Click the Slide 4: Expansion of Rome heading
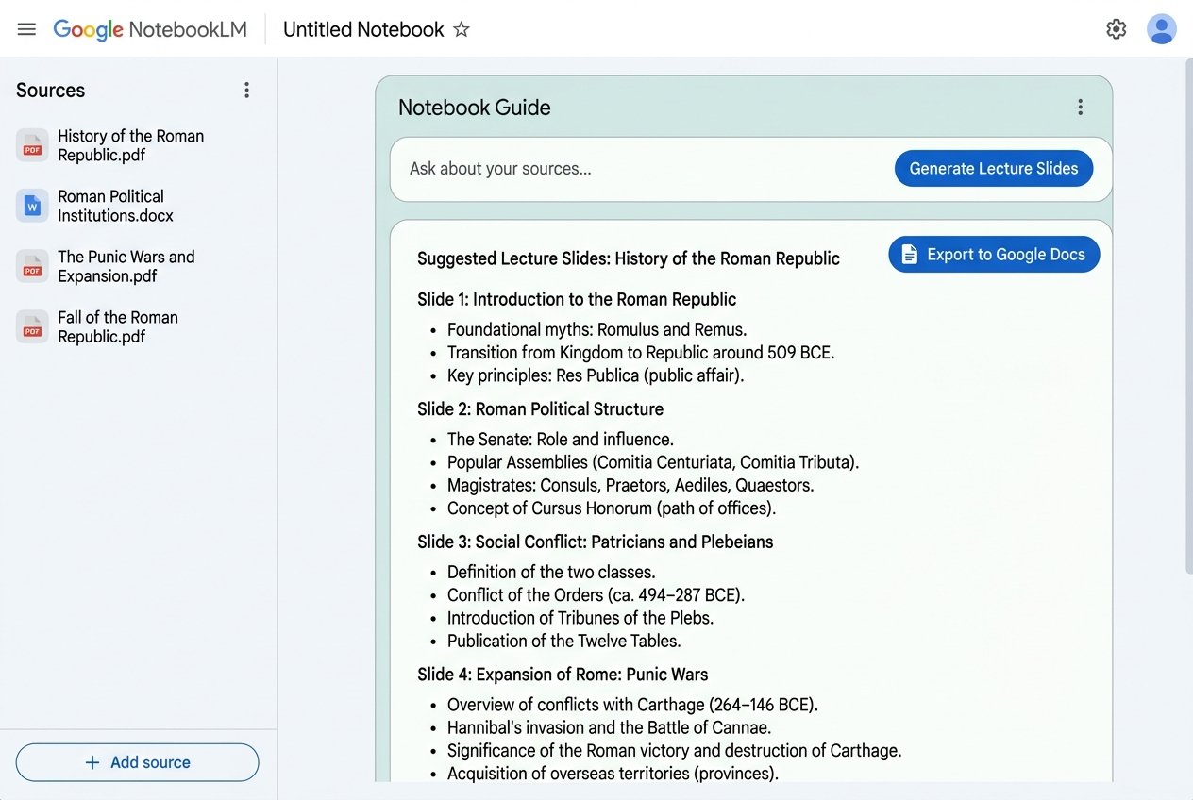 click(563, 675)
